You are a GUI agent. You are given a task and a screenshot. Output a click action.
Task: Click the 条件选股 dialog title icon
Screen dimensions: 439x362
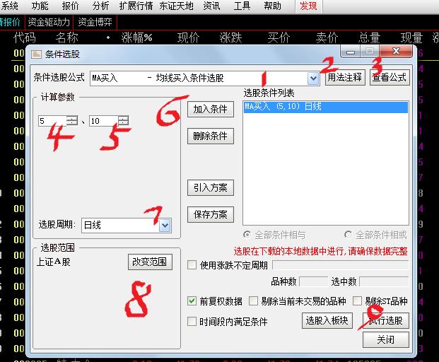pos(36,54)
